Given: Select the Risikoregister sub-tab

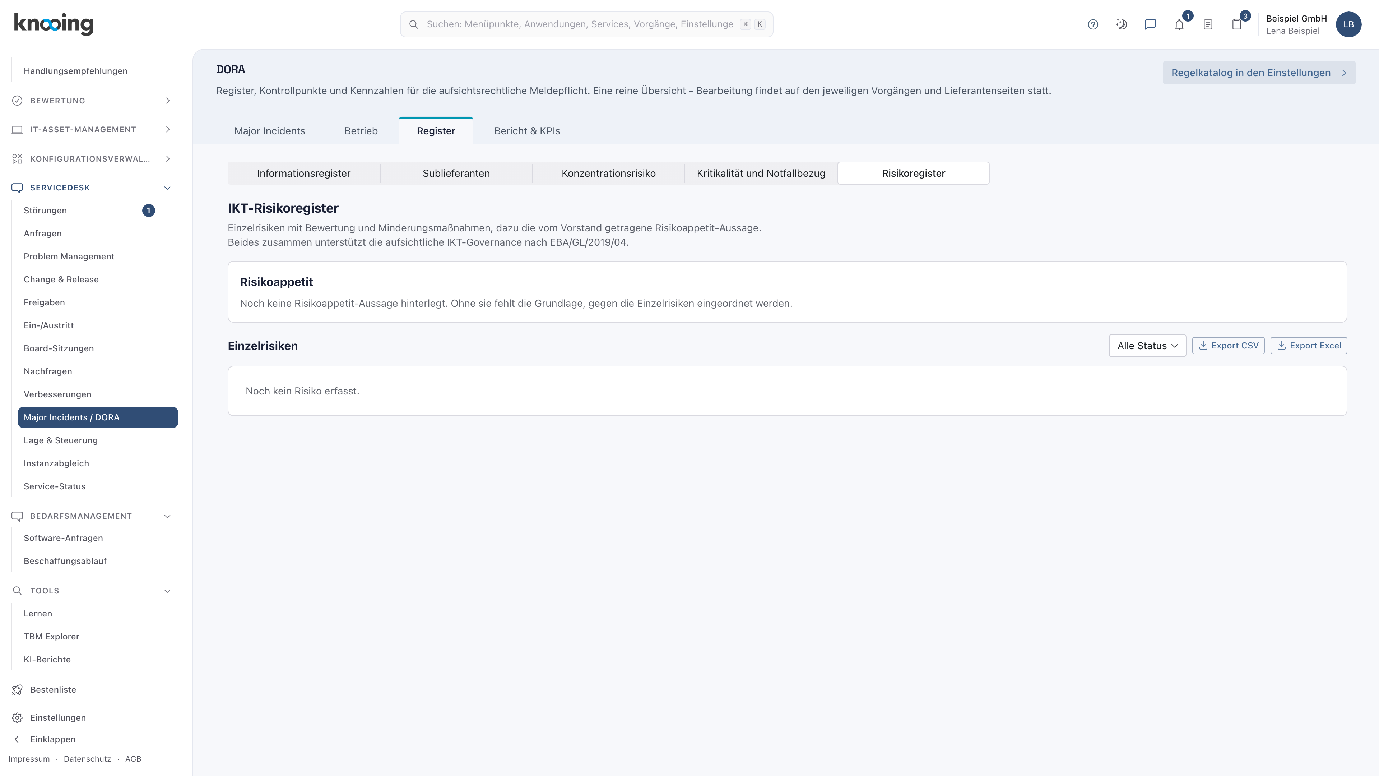Looking at the screenshot, I should 913,173.
